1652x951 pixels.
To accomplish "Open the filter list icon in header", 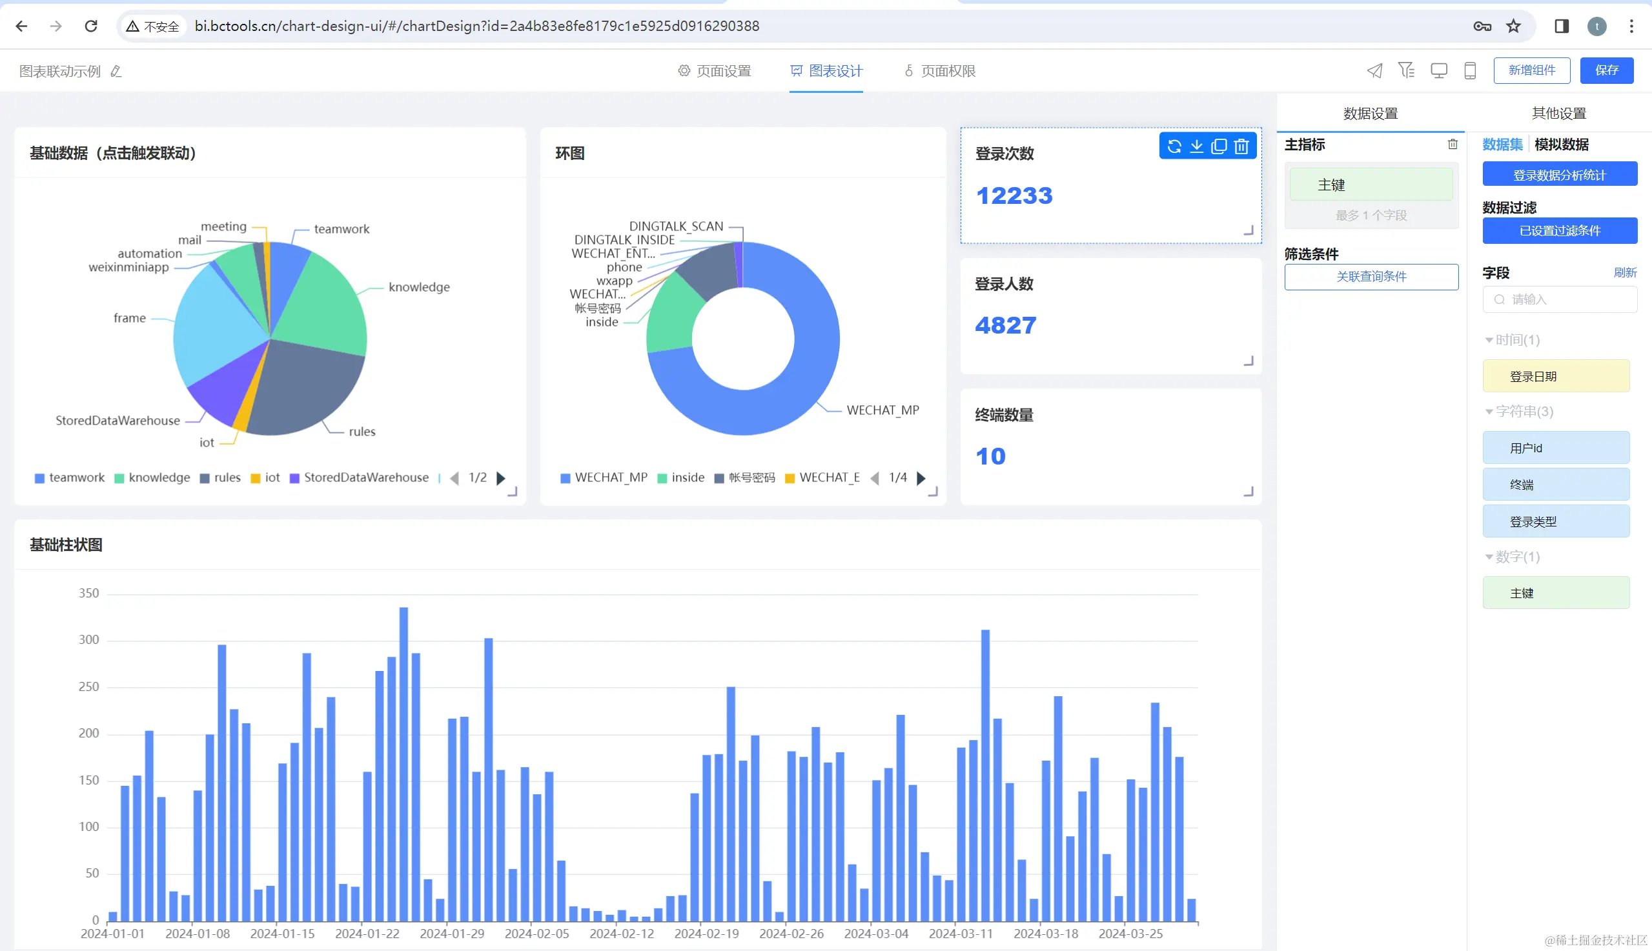I will pos(1405,70).
